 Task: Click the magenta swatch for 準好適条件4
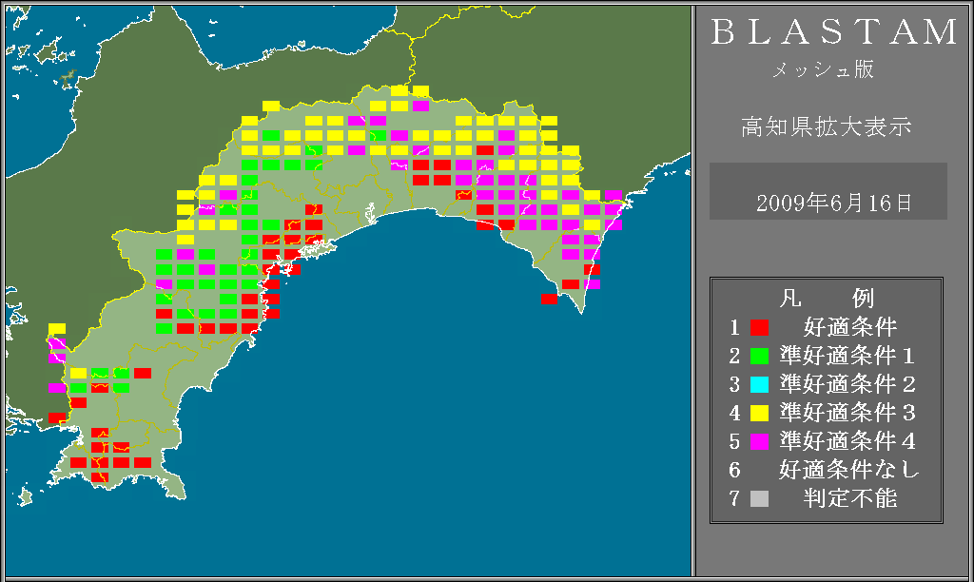coord(759,442)
